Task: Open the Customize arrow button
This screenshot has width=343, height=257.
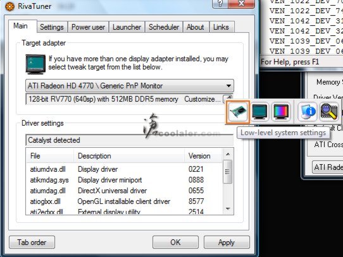Action: coord(227,99)
